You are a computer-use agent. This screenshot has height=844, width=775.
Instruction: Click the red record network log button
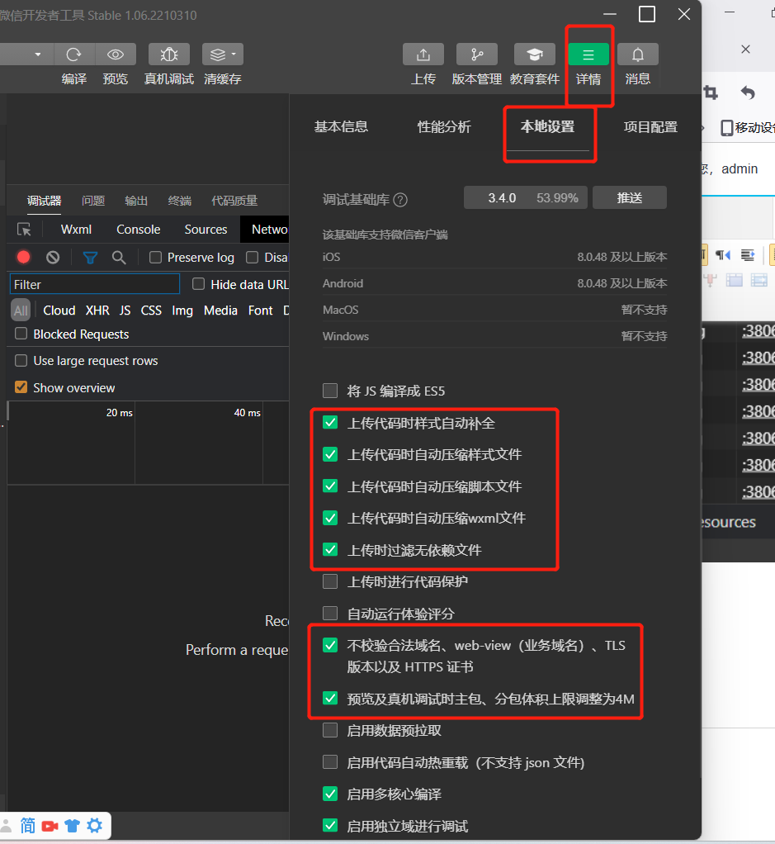23,258
